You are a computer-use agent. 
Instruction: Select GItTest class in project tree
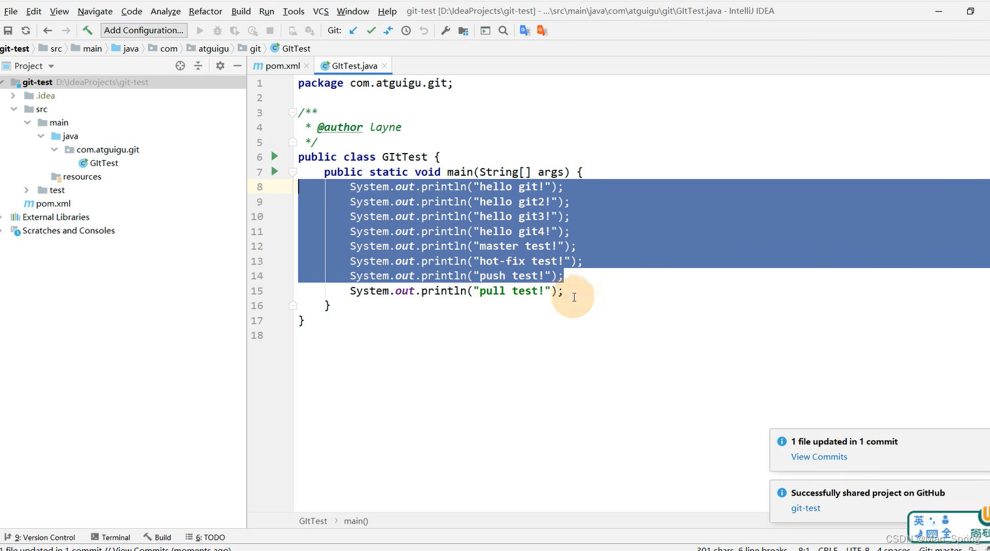pyautogui.click(x=98, y=163)
